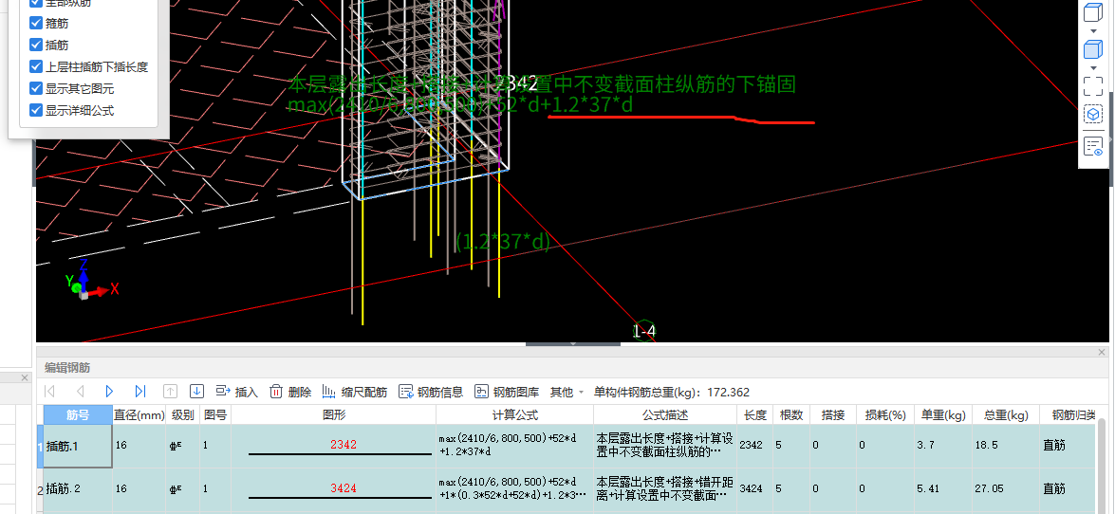Toggle the 箍筋 checkbox

(36, 24)
